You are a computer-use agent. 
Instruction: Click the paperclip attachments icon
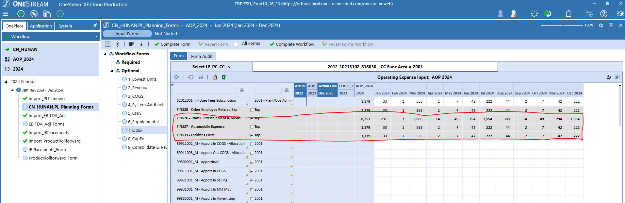click(x=118, y=44)
